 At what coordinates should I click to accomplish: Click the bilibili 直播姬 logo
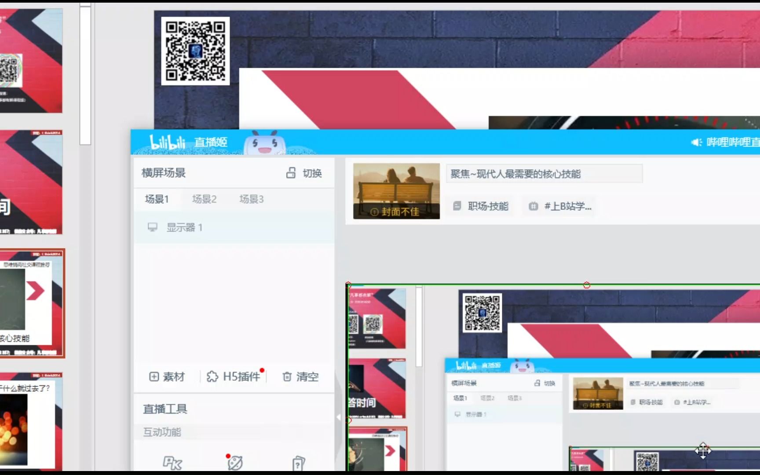coord(185,142)
